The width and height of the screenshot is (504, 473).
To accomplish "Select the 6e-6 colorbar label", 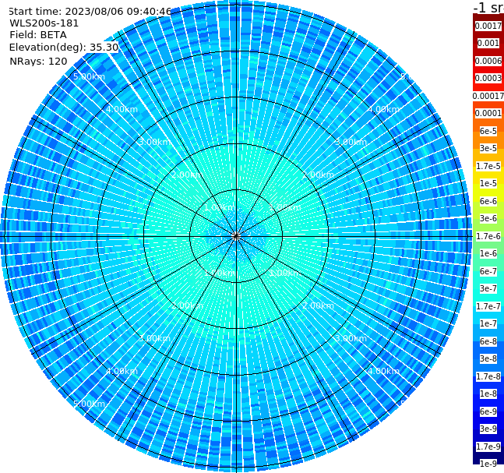I will 488,201.
